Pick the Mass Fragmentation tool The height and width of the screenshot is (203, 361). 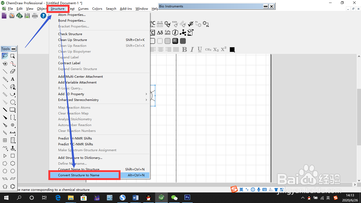[12, 64]
